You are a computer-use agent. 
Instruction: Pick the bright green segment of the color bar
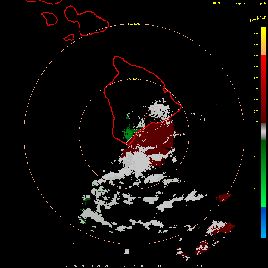(263, 200)
